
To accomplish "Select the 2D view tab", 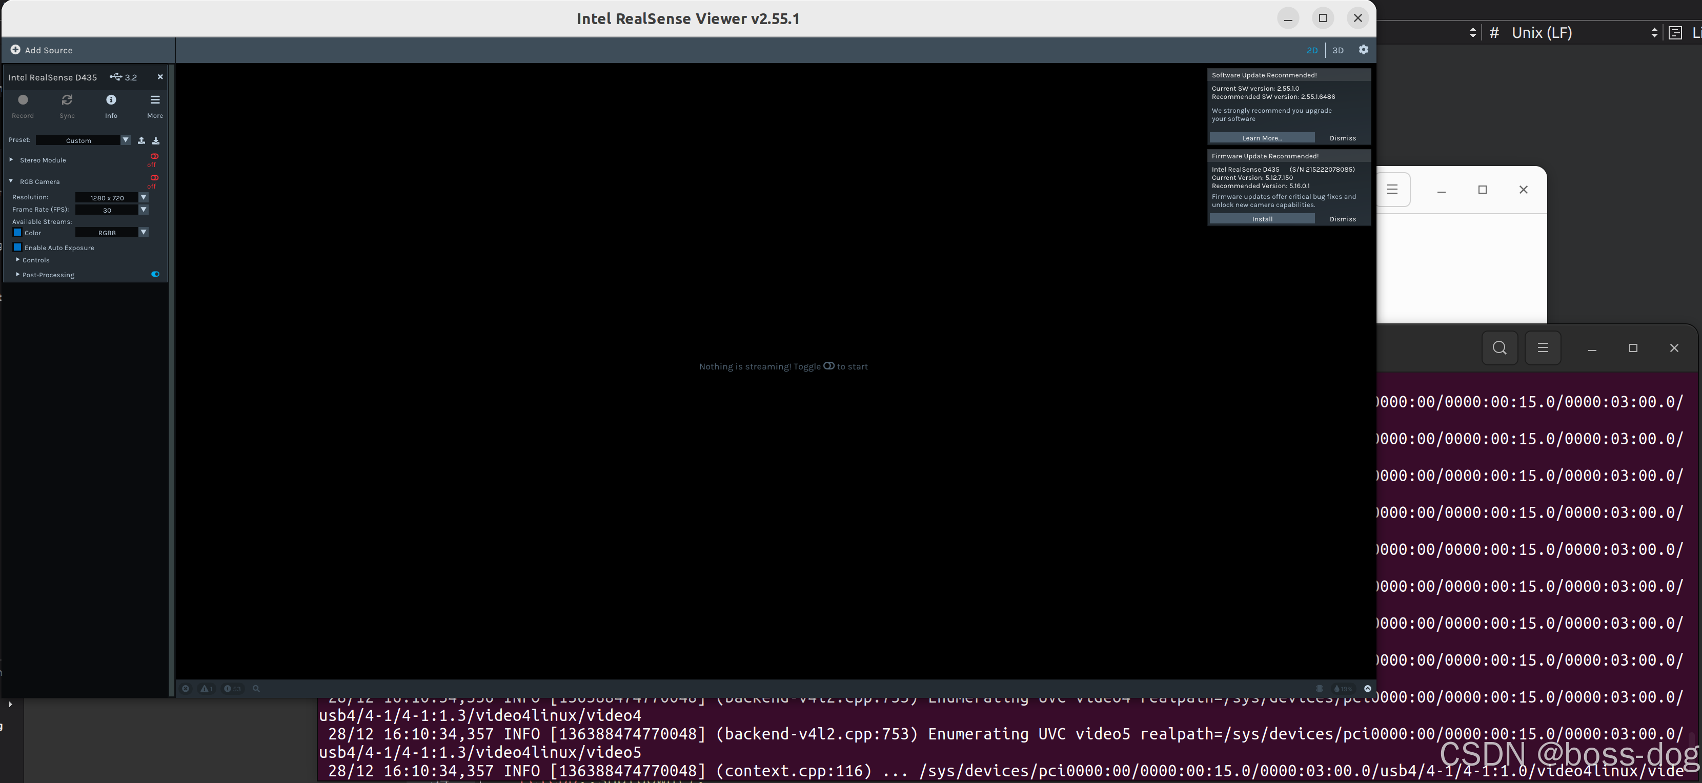I will (x=1311, y=50).
